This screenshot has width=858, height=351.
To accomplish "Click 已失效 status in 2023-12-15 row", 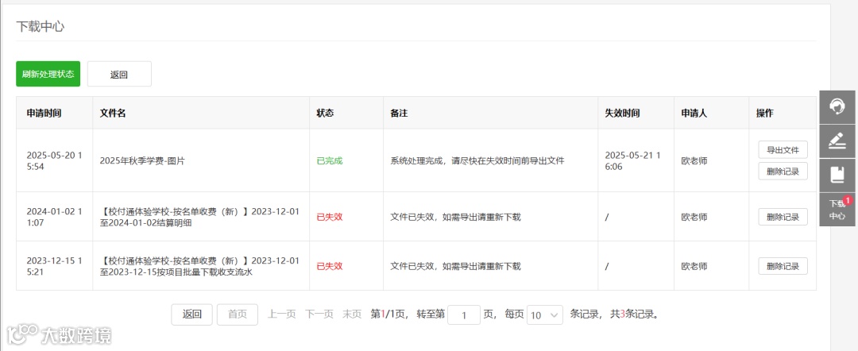I will 330,266.
